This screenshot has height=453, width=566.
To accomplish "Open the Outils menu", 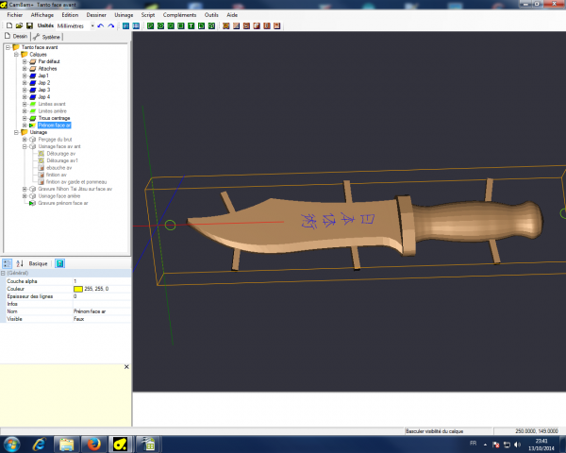I will pos(211,15).
